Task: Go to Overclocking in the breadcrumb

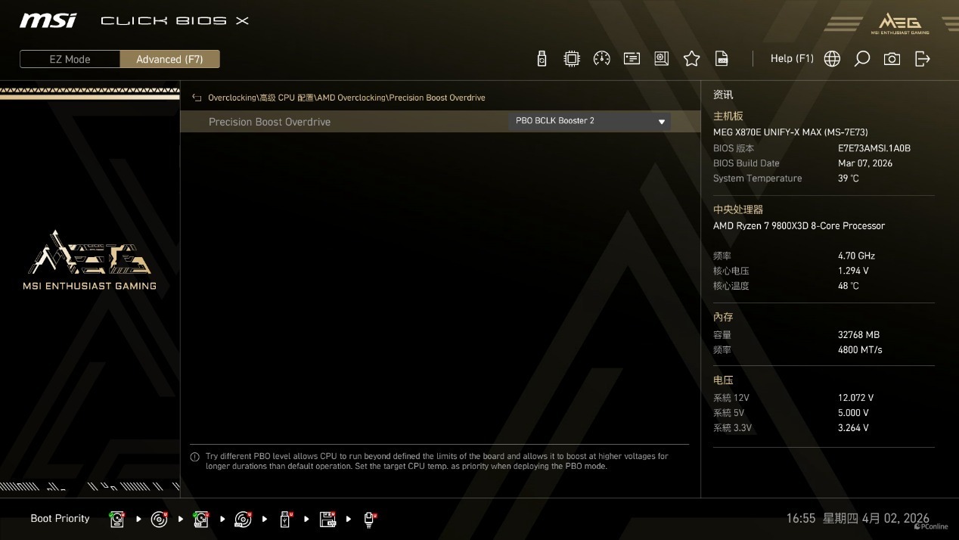Action: 232,98
